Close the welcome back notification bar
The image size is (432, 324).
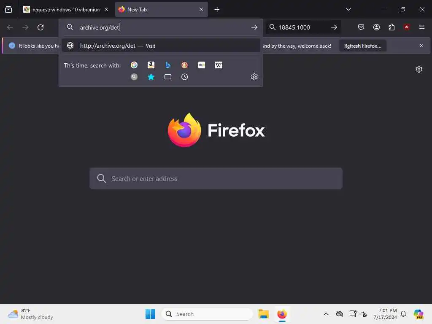click(x=421, y=46)
